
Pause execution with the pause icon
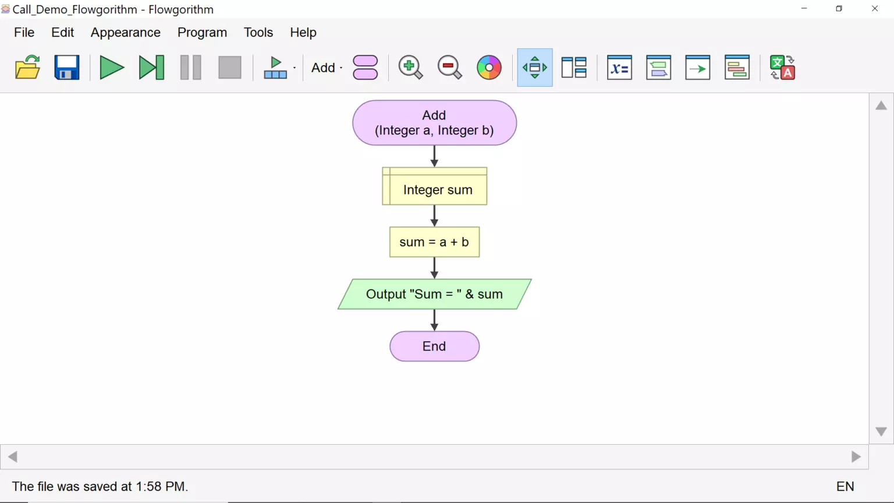click(x=190, y=68)
